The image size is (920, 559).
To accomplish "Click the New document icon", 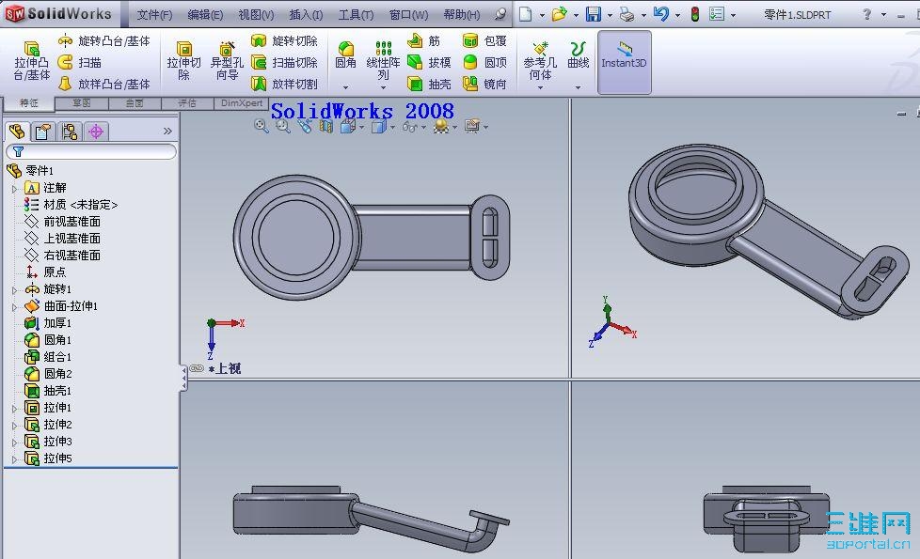I will (x=526, y=14).
